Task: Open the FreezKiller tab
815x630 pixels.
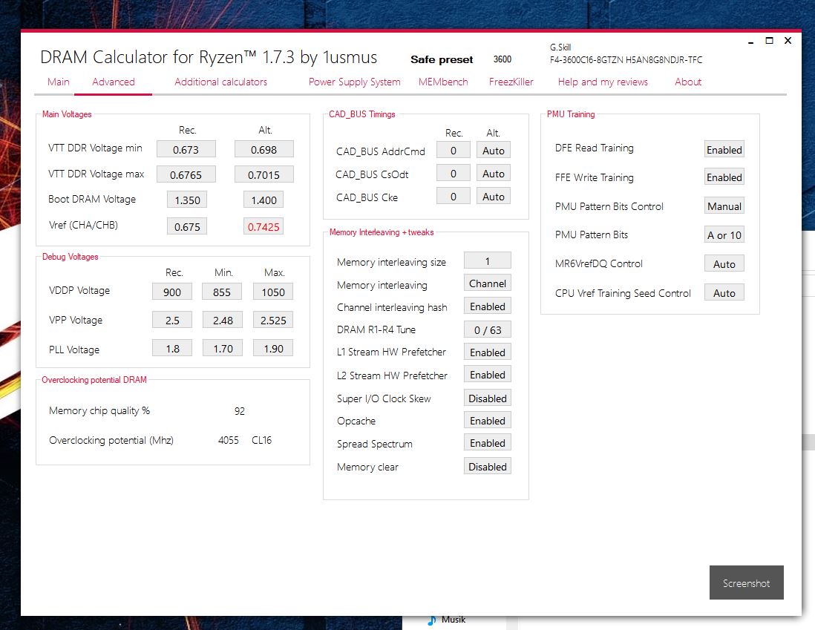Action: 511,82
